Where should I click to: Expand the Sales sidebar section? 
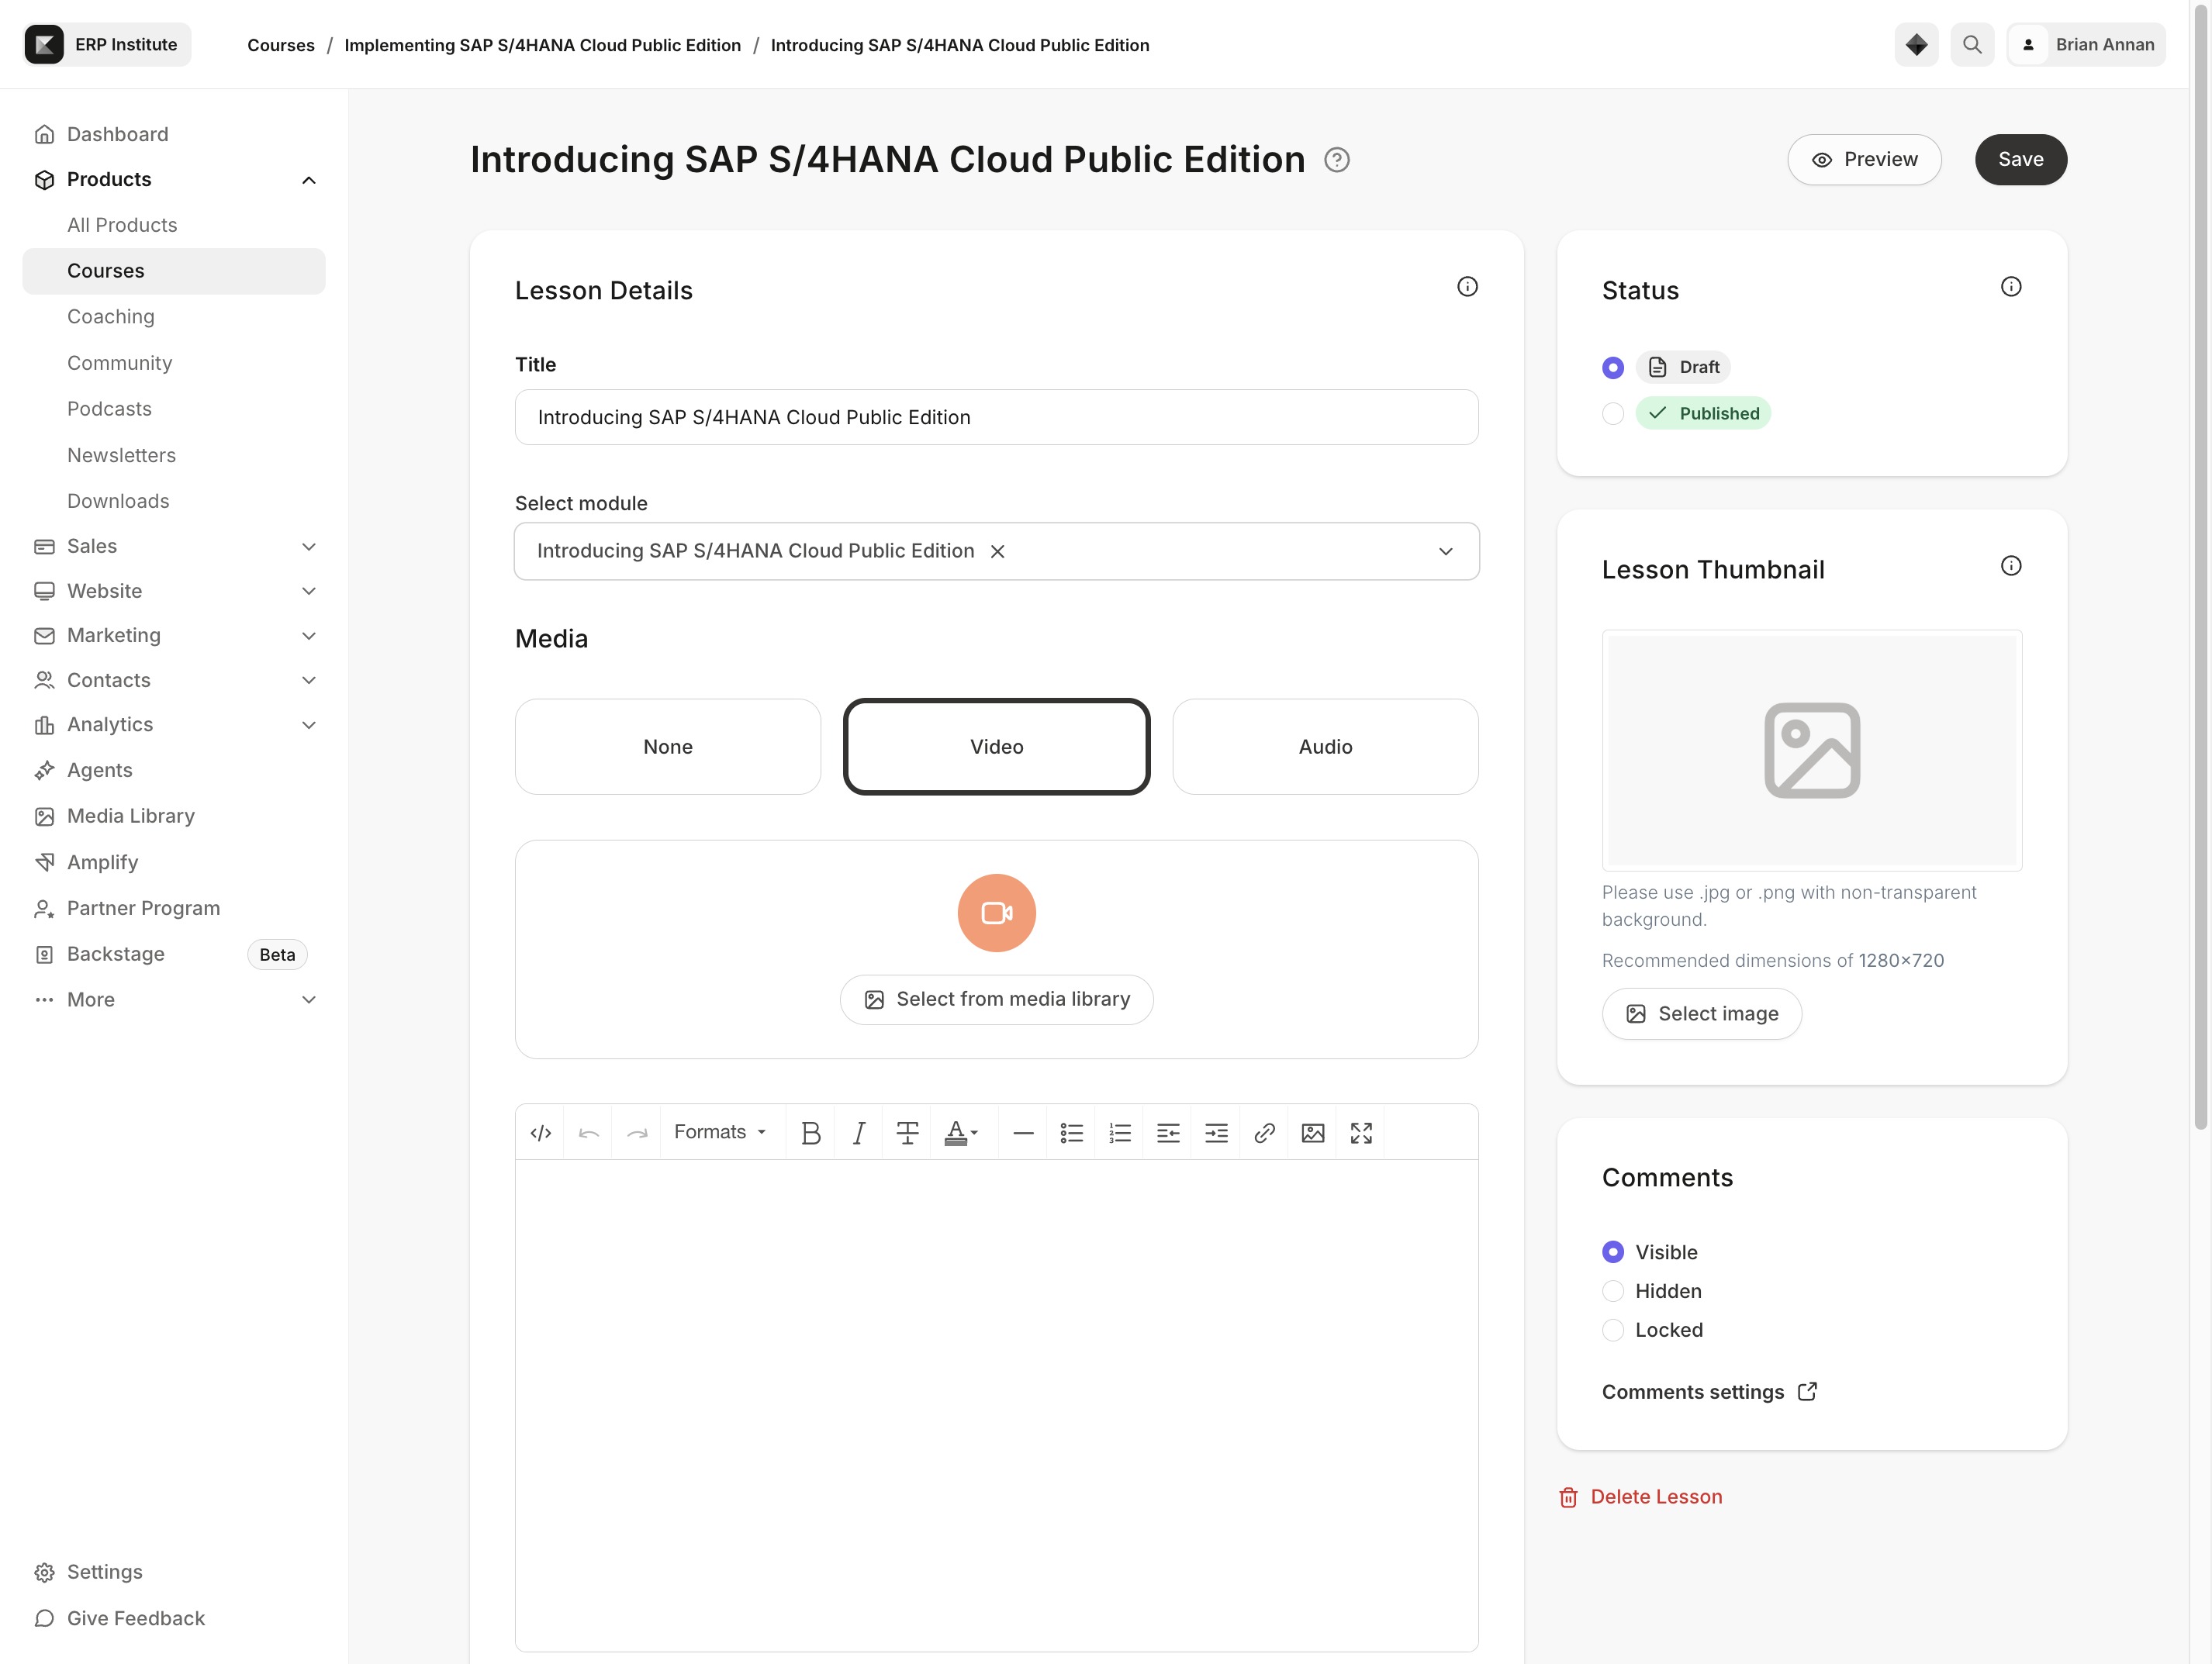tap(309, 547)
